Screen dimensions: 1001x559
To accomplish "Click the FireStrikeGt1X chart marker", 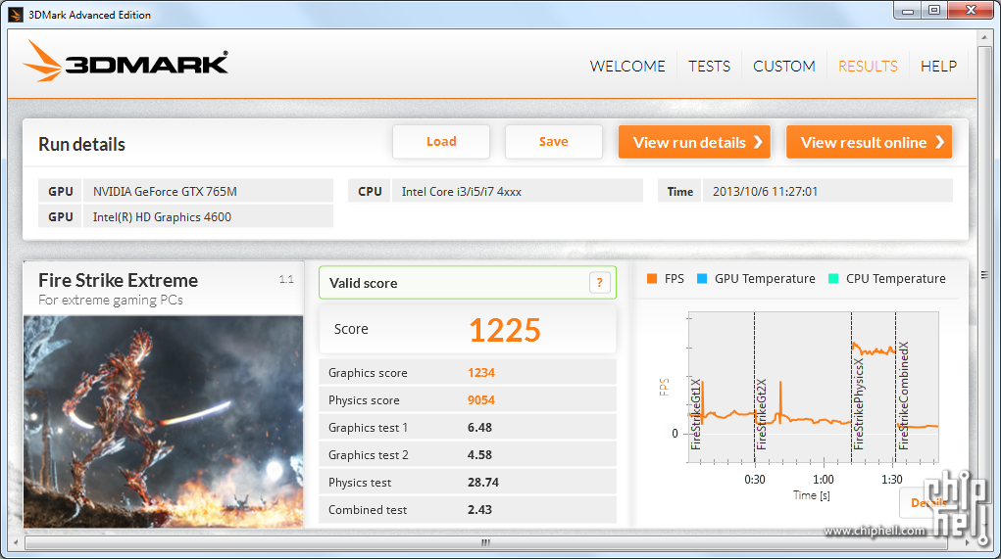I will pyautogui.click(x=696, y=414).
